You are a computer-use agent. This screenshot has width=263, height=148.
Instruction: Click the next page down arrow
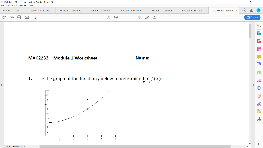point(116,17)
